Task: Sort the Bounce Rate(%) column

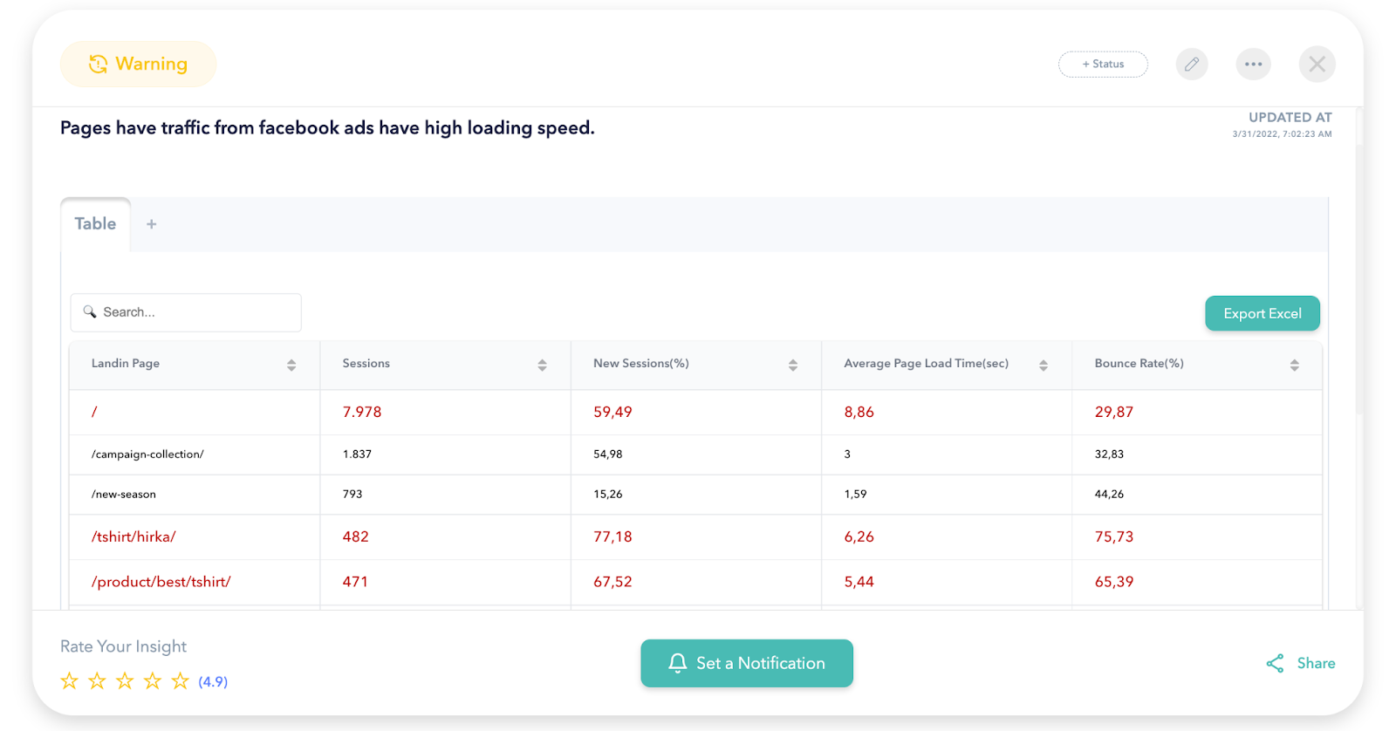Action: (1294, 365)
